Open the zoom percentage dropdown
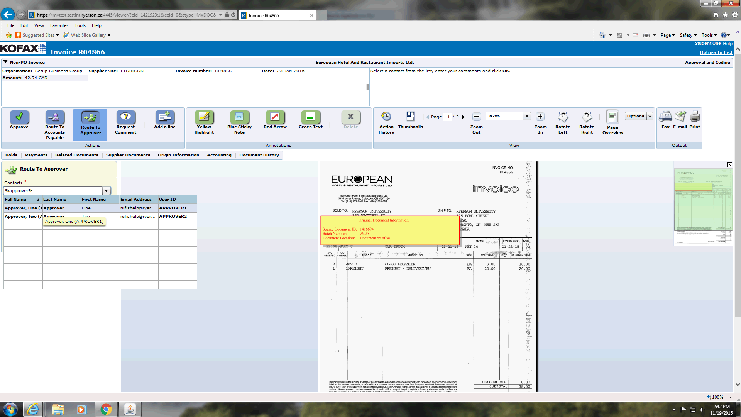 pyautogui.click(x=527, y=116)
